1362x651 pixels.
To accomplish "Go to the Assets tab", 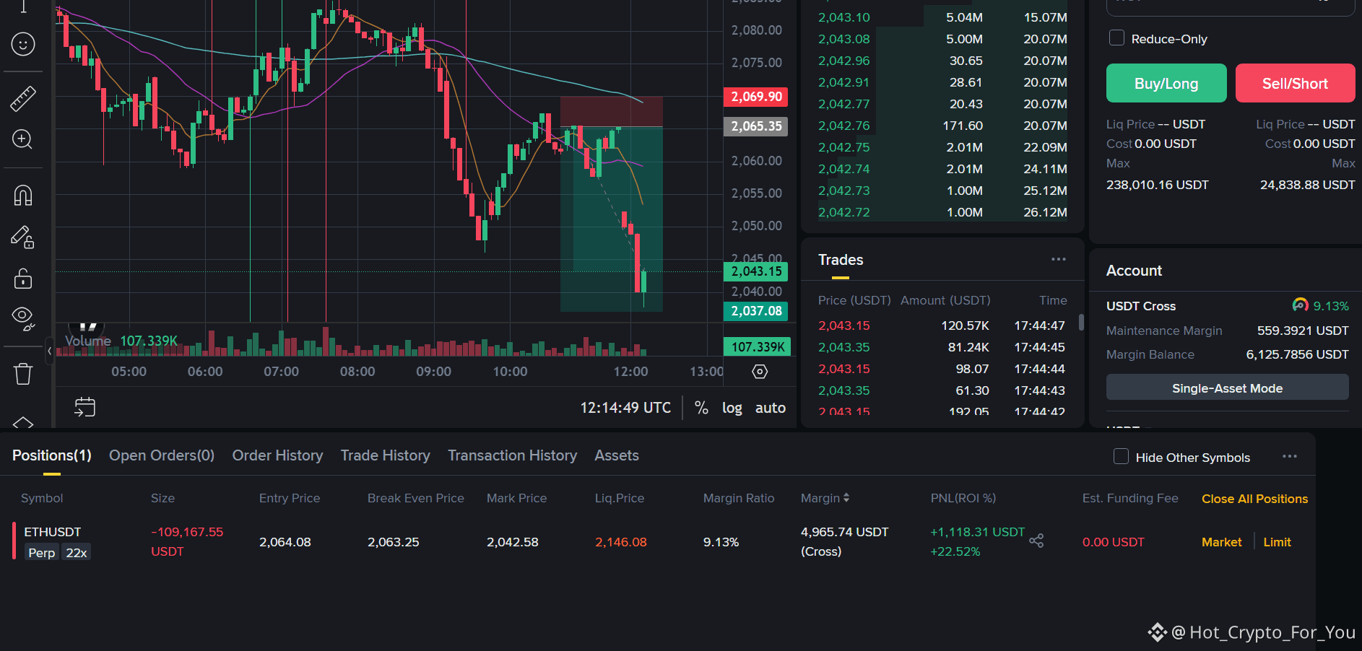I will 617,455.
